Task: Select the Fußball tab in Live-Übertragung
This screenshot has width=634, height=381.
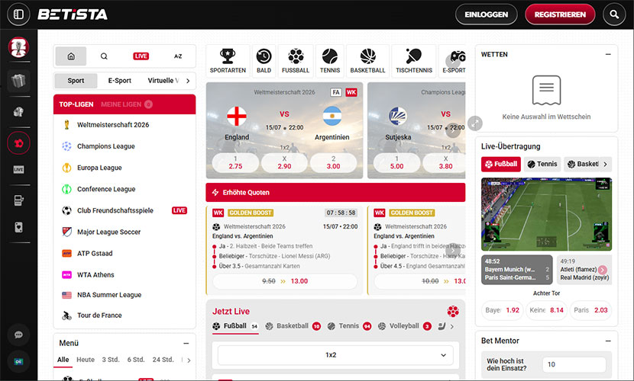Action: click(501, 164)
